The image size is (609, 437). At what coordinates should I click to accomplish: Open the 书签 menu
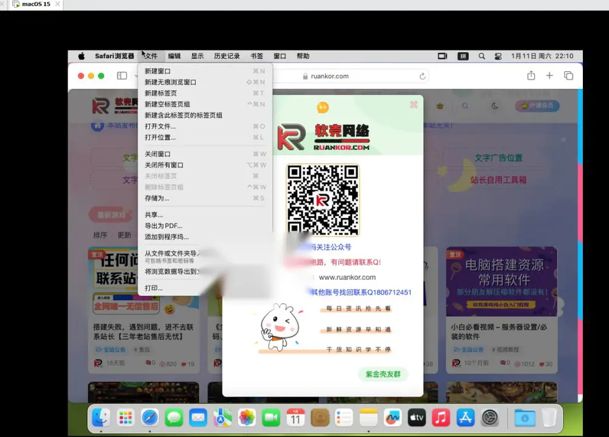[257, 56]
